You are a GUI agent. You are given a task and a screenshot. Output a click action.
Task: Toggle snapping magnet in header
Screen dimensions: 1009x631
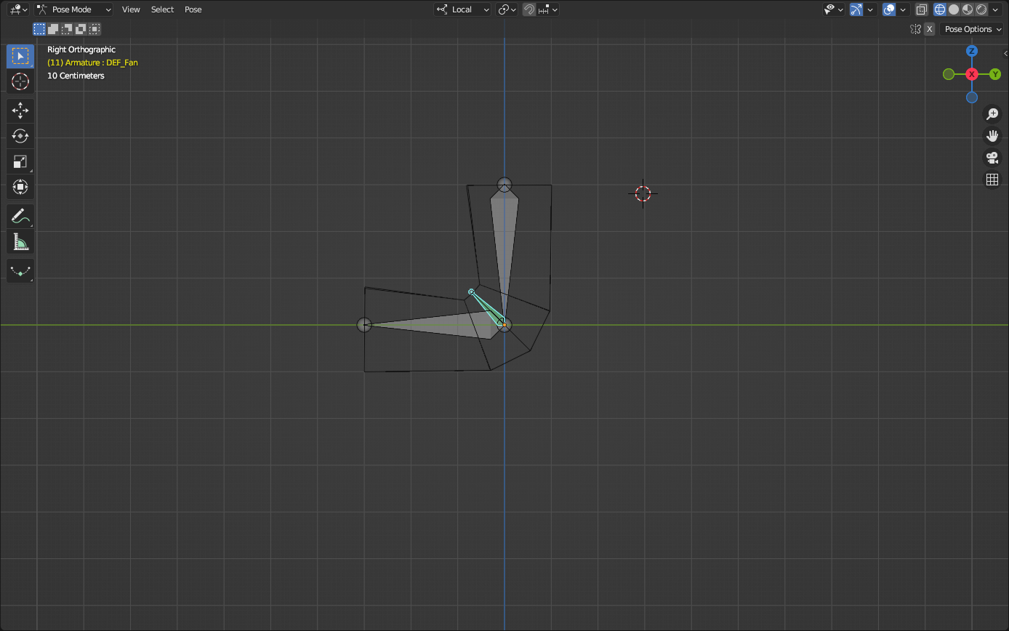click(529, 9)
